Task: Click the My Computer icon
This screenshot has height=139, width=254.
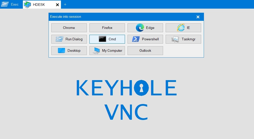Action: tap(96, 51)
